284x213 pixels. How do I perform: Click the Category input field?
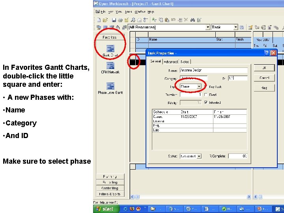click(x=194, y=78)
